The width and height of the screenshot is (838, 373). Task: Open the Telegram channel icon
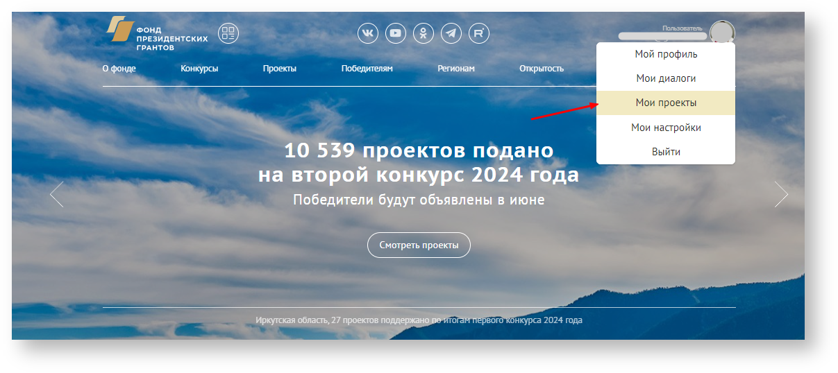coord(451,33)
